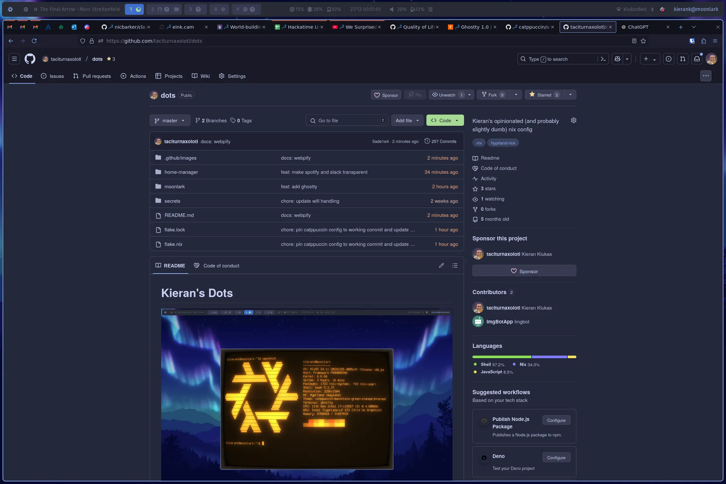This screenshot has height=484, width=726.
Task: Open the Copilot chat icon
Action: (x=617, y=59)
